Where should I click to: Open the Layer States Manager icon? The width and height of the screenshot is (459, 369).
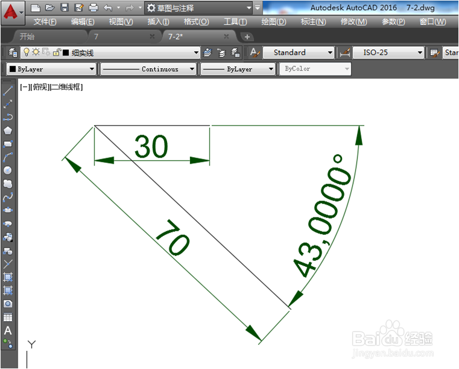click(x=236, y=53)
